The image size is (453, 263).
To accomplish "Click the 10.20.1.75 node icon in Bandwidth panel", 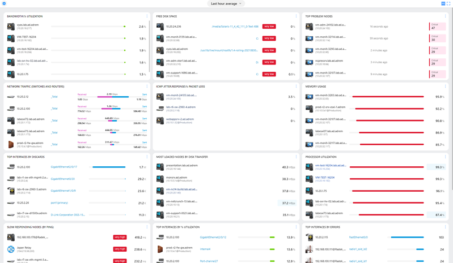I will 11,74.
